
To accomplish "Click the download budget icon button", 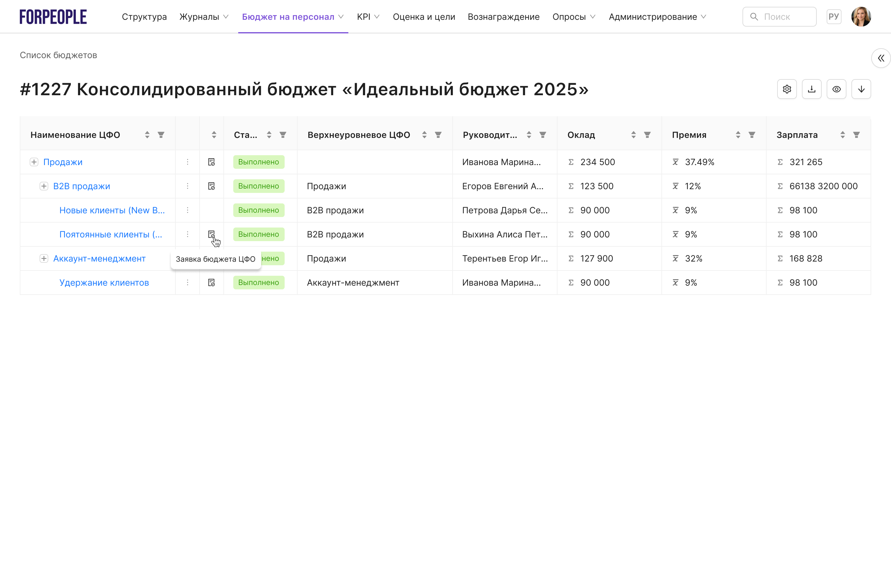I will pos(811,89).
